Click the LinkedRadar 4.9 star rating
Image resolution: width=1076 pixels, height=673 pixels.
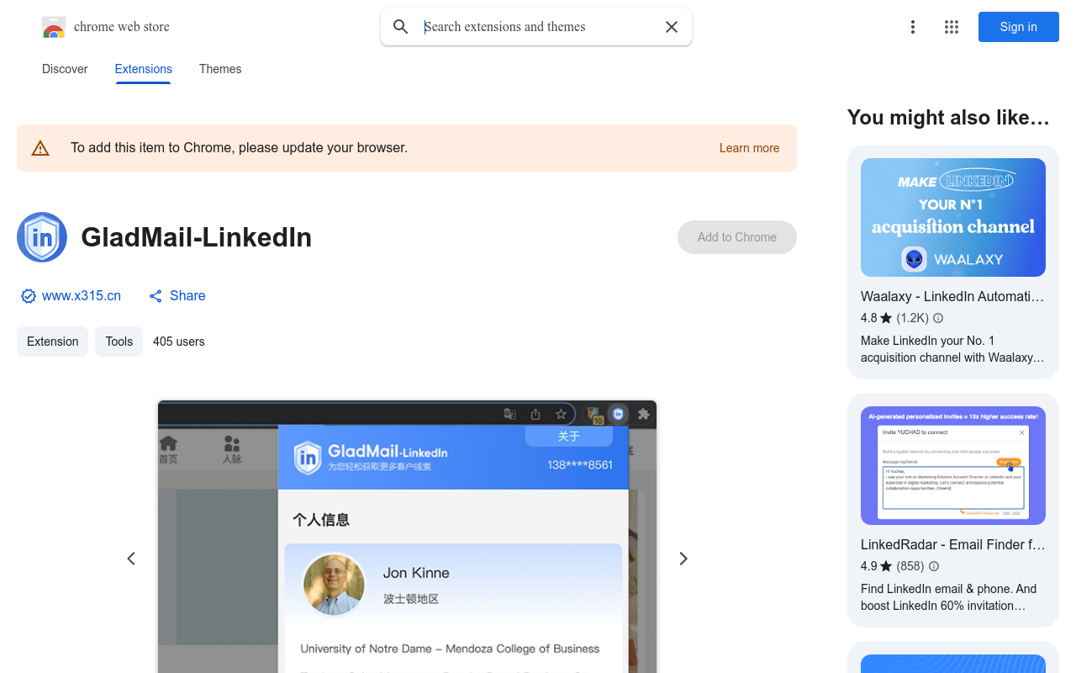(877, 566)
